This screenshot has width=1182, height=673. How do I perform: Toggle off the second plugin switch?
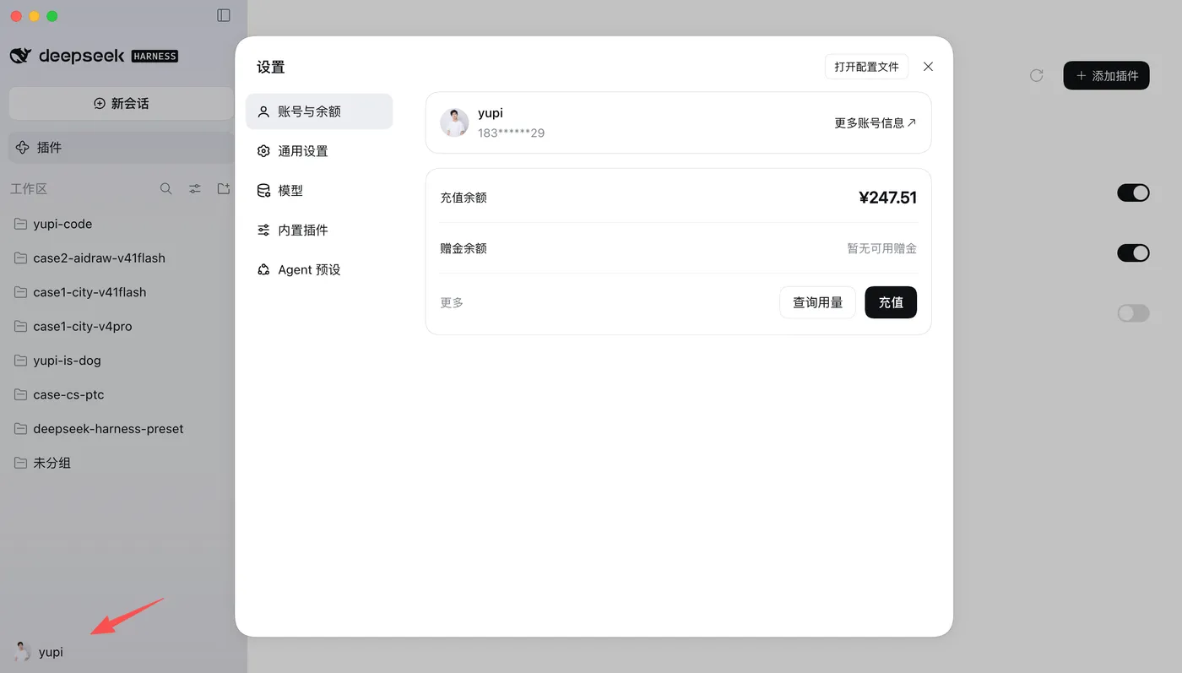point(1133,252)
